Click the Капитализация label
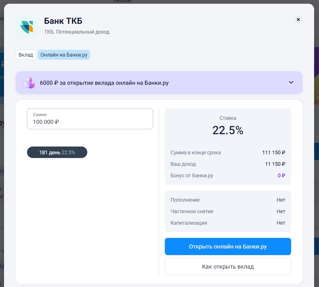This screenshot has height=287, width=319. point(189,223)
